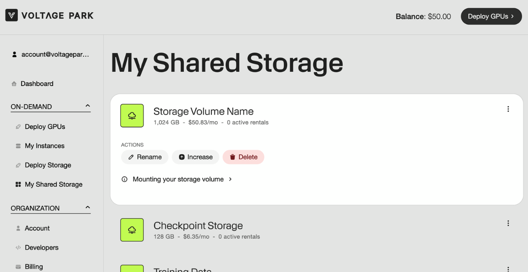
Task: Open Deploy Storage in the sidebar
Action: coord(48,165)
